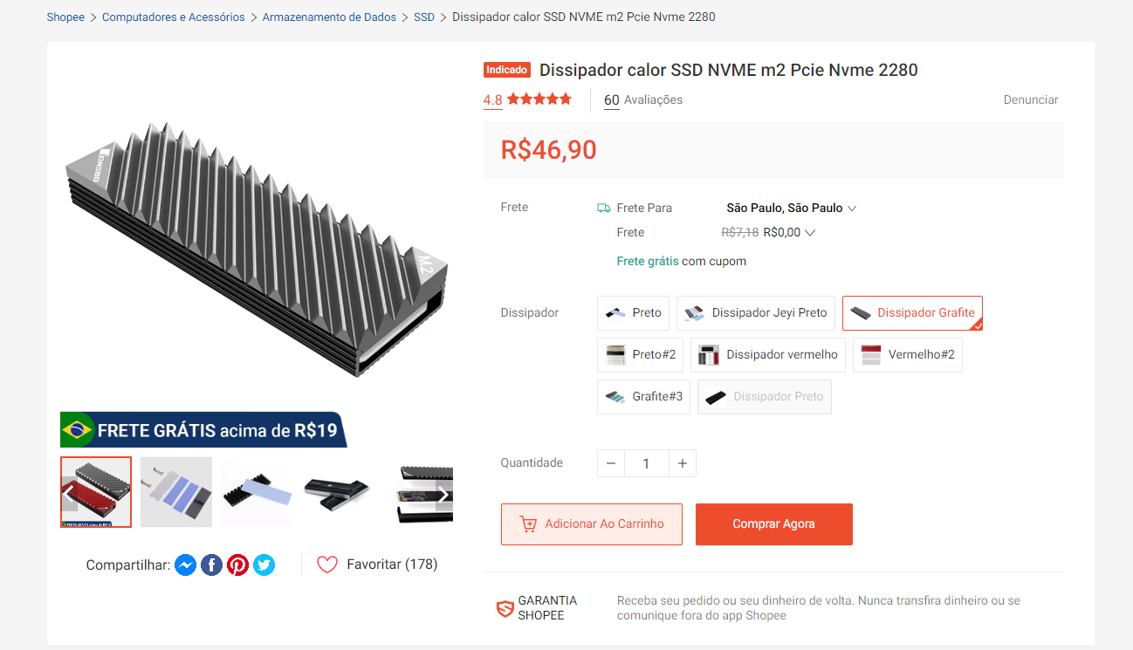Click next arrow on thumbnail carousel
1133x650 pixels.
click(443, 496)
